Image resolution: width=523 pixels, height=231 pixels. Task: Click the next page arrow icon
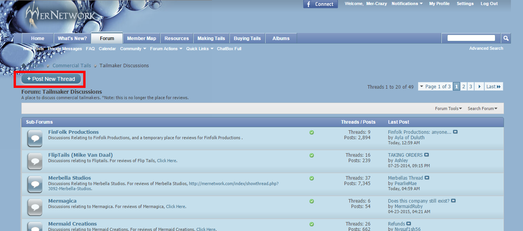click(479, 86)
